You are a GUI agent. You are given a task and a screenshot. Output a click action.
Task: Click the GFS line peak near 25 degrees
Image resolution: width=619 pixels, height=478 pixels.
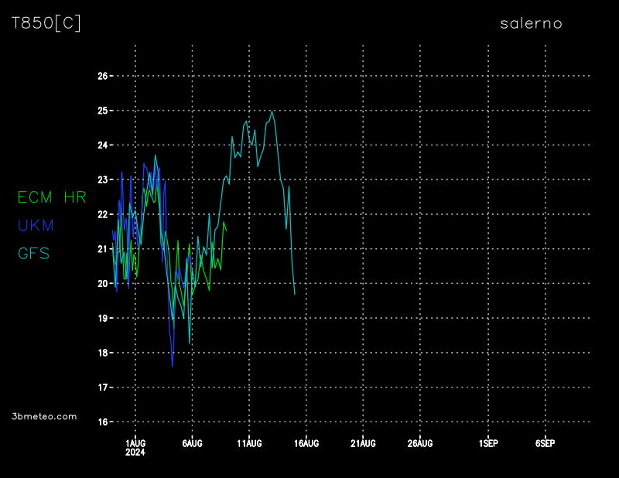[272, 111]
